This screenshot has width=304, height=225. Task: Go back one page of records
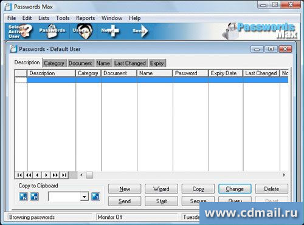pyautogui.click(x=29, y=175)
